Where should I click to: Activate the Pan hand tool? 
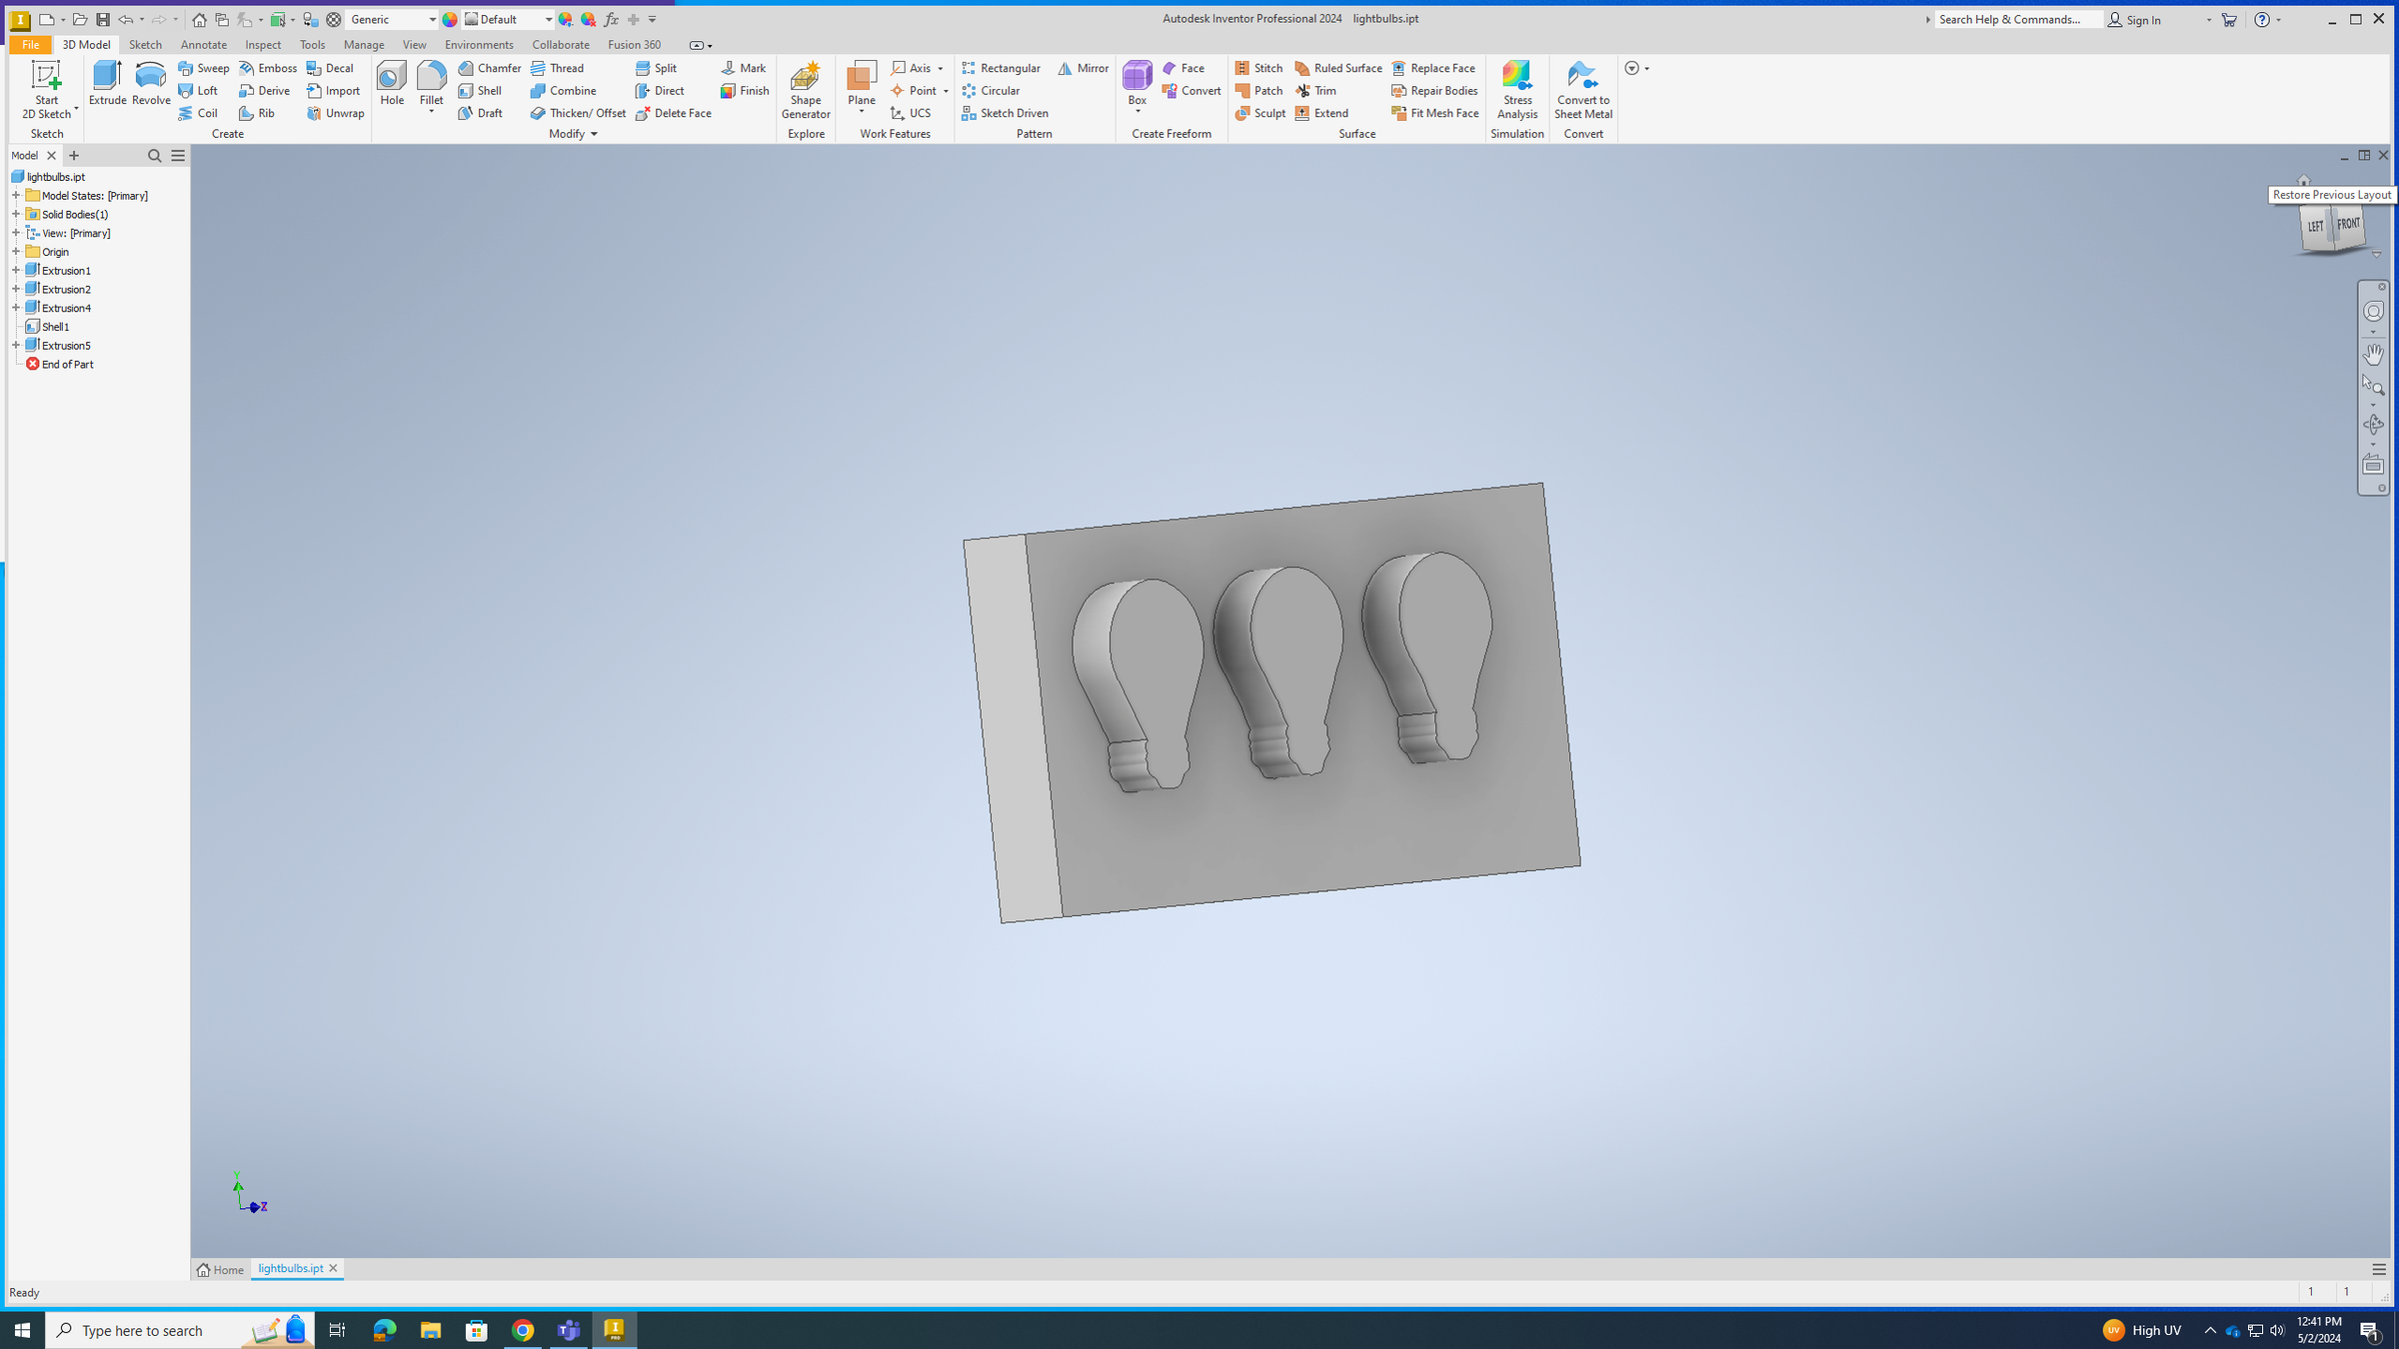pos(2372,354)
